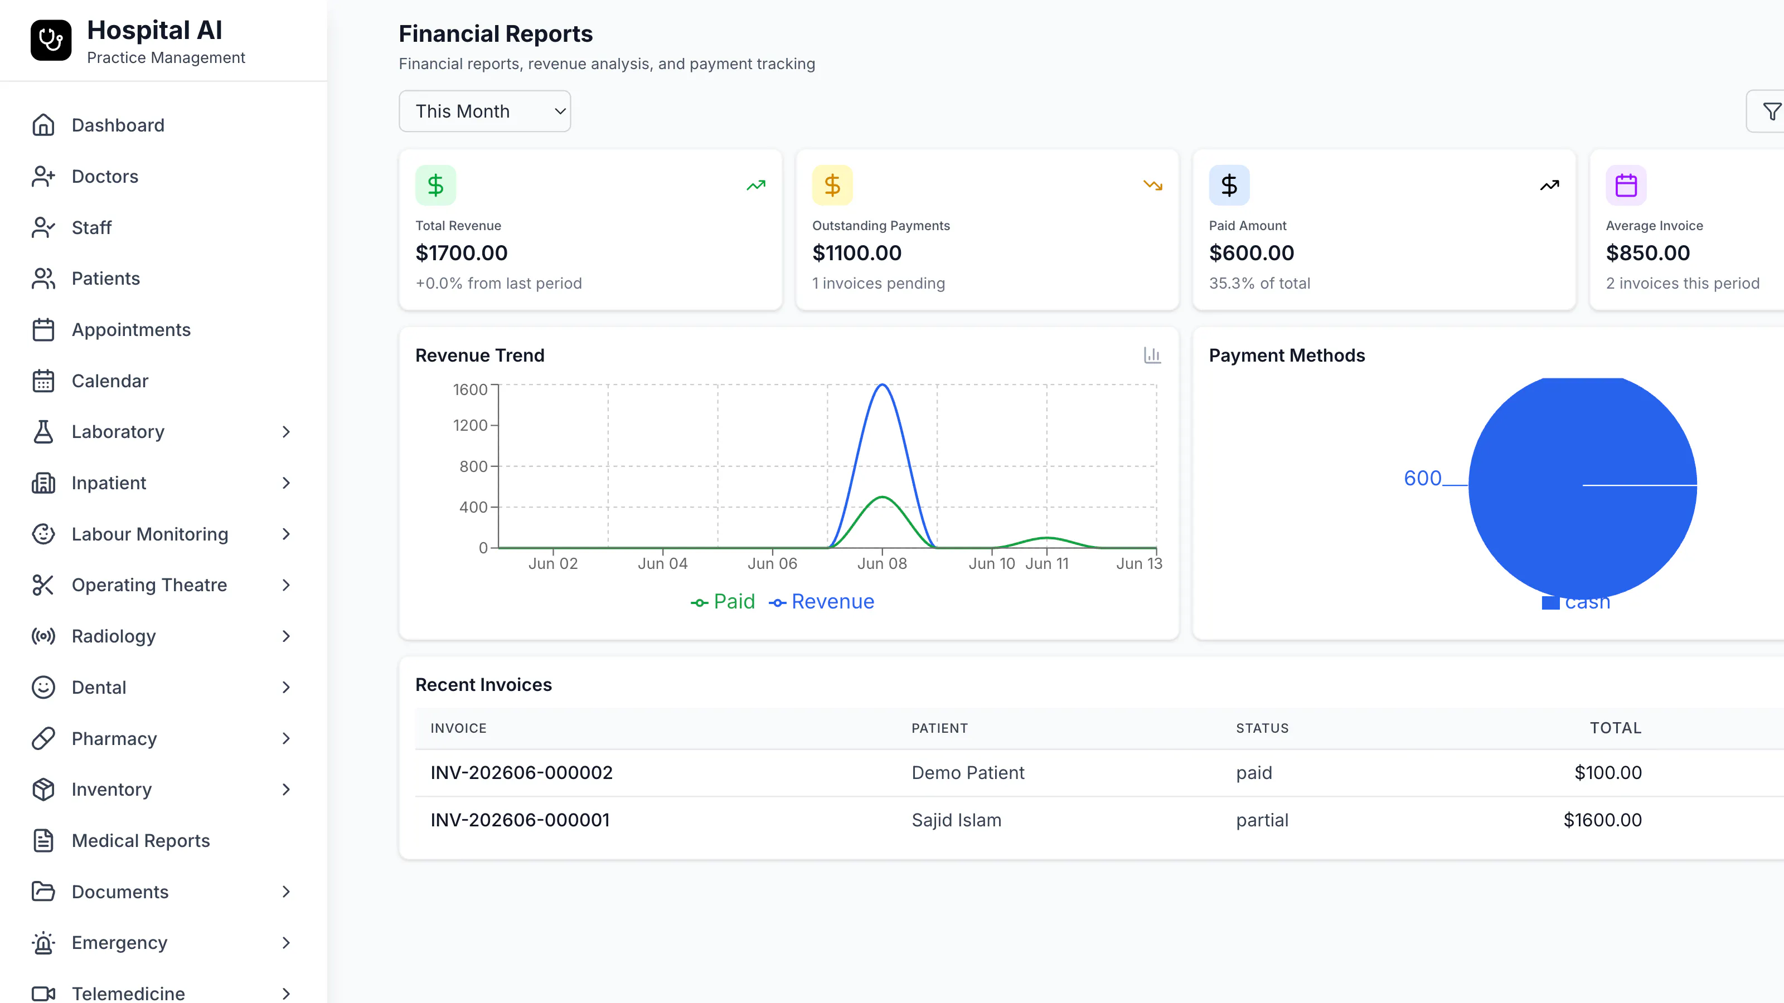The height and width of the screenshot is (1003, 1784).
Task: Click the Total Revenue upward trend arrow
Action: click(x=755, y=186)
